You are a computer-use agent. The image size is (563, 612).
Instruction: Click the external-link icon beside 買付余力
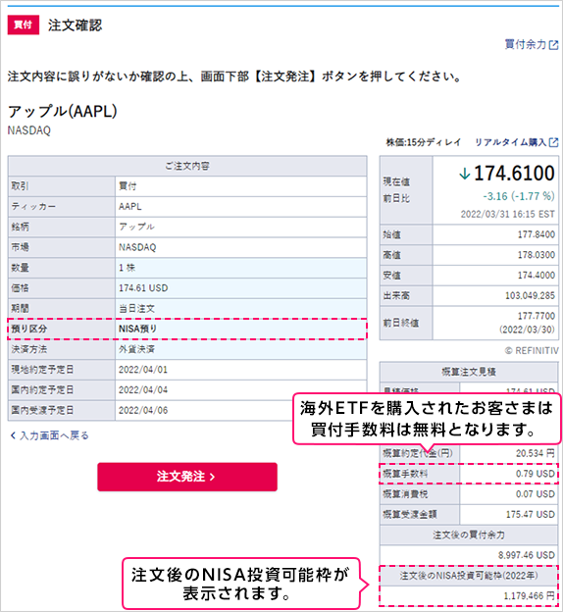click(x=553, y=45)
